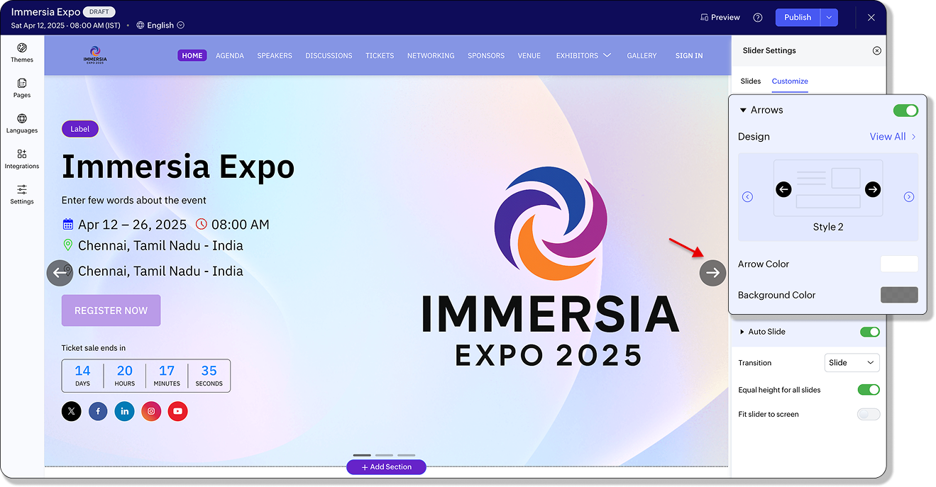936x487 pixels.
Task: Click the Preview button
Action: (x=720, y=18)
